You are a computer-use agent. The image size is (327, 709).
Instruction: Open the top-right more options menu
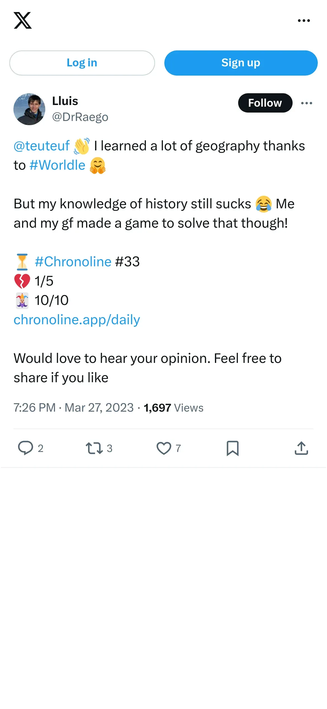304,20
